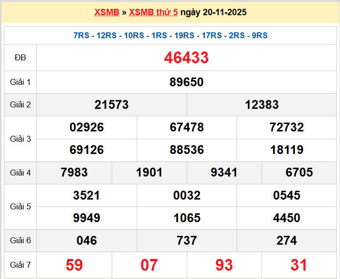
Task: Click the Giải 5 row label
Action: point(20,206)
